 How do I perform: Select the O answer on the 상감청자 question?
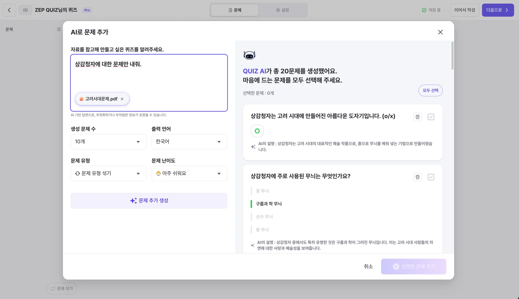tap(257, 131)
